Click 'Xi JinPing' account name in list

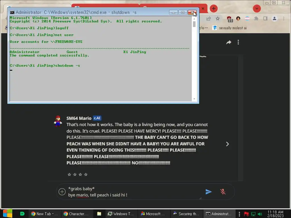click(x=135, y=52)
